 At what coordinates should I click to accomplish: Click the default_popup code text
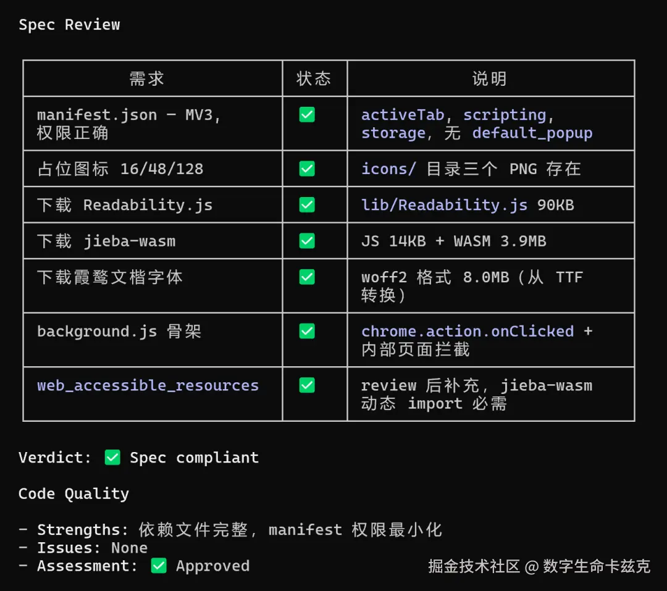click(x=532, y=133)
